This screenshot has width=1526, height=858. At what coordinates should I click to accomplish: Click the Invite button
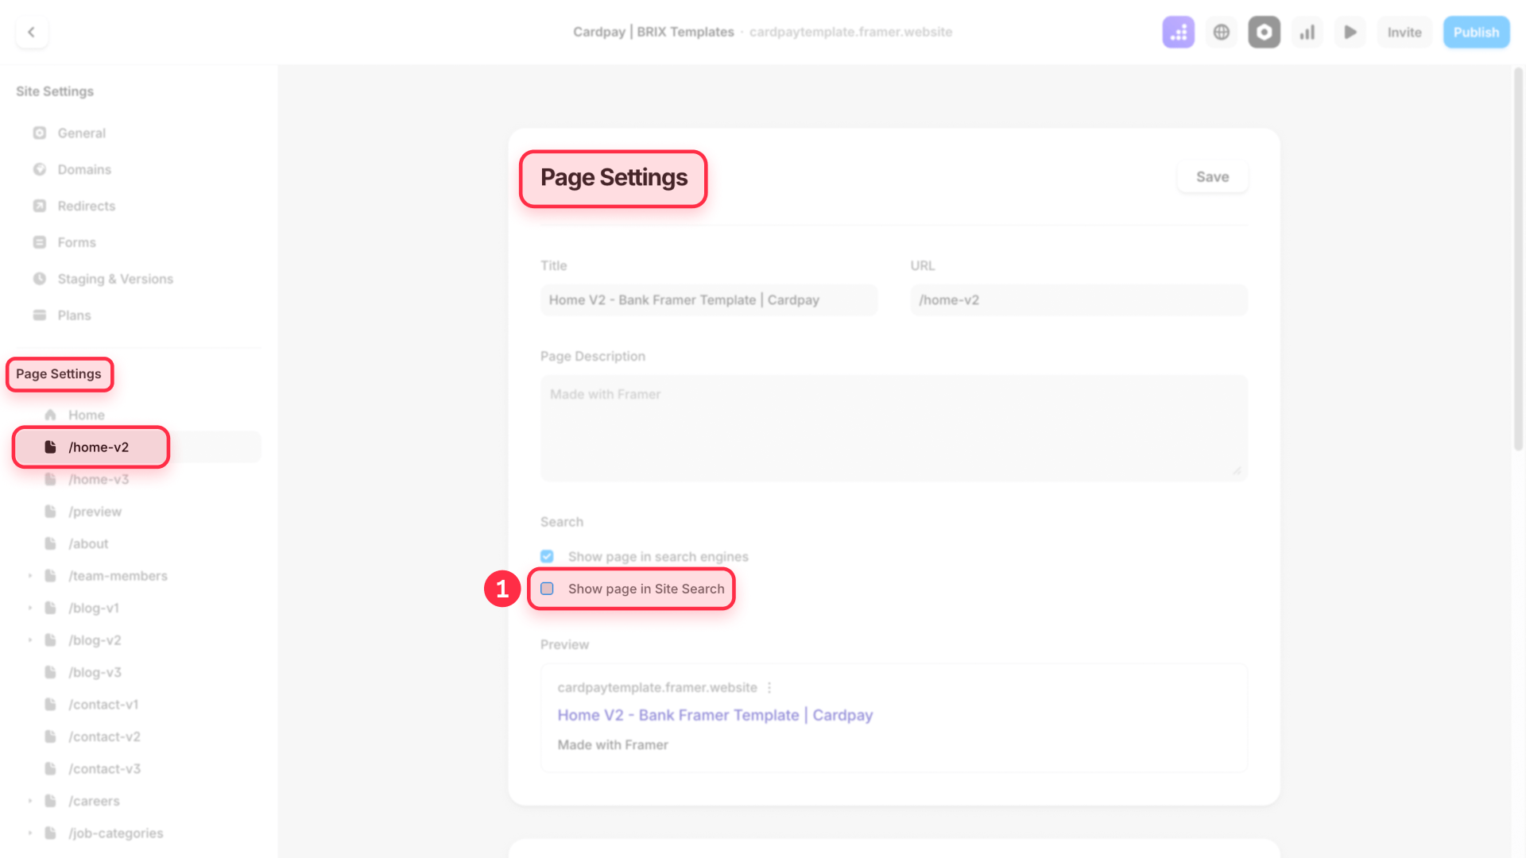pyautogui.click(x=1404, y=32)
